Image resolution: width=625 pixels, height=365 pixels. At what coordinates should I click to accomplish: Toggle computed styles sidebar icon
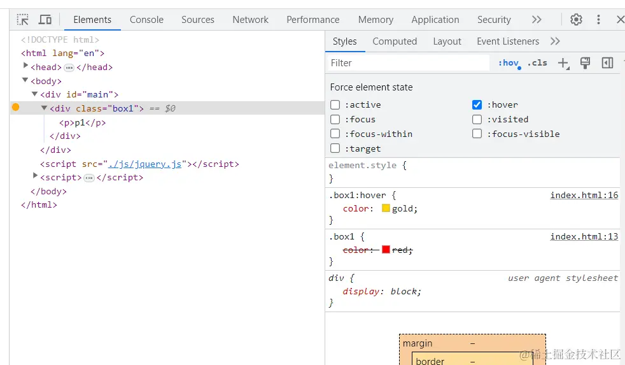pos(607,63)
